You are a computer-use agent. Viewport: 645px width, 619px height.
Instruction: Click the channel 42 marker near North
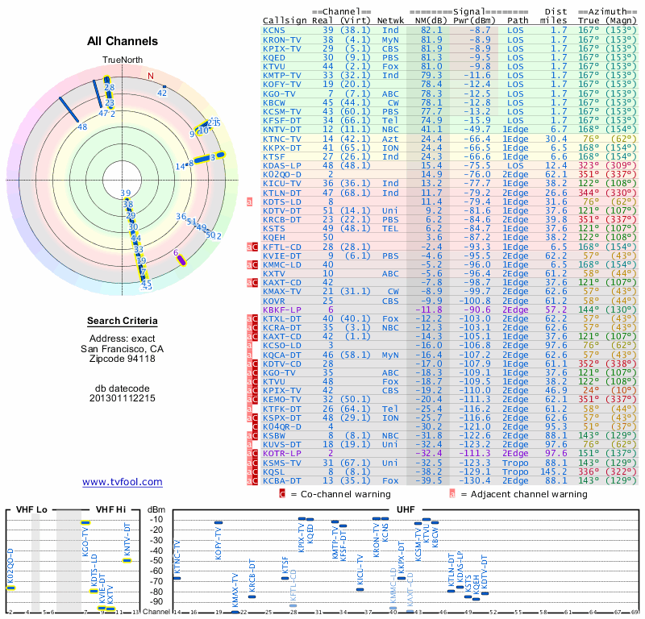click(x=164, y=86)
